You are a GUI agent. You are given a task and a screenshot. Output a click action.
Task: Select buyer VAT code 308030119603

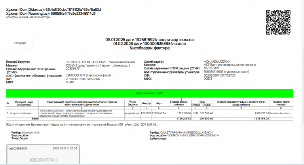pos(226,72)
